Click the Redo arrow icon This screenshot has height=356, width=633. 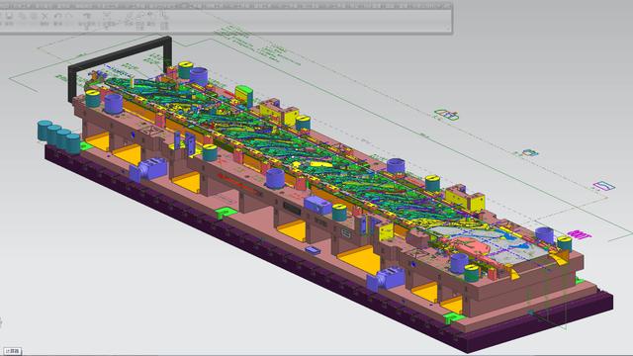tap(69, 16)
